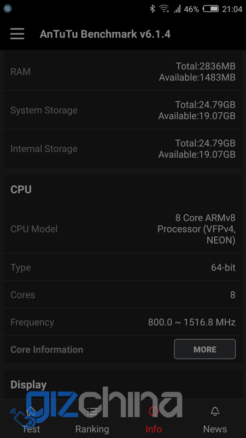The image size is (246, 438).
Task: Select the System Storage row
Action: pyautogui.click(x=123, y=110)
